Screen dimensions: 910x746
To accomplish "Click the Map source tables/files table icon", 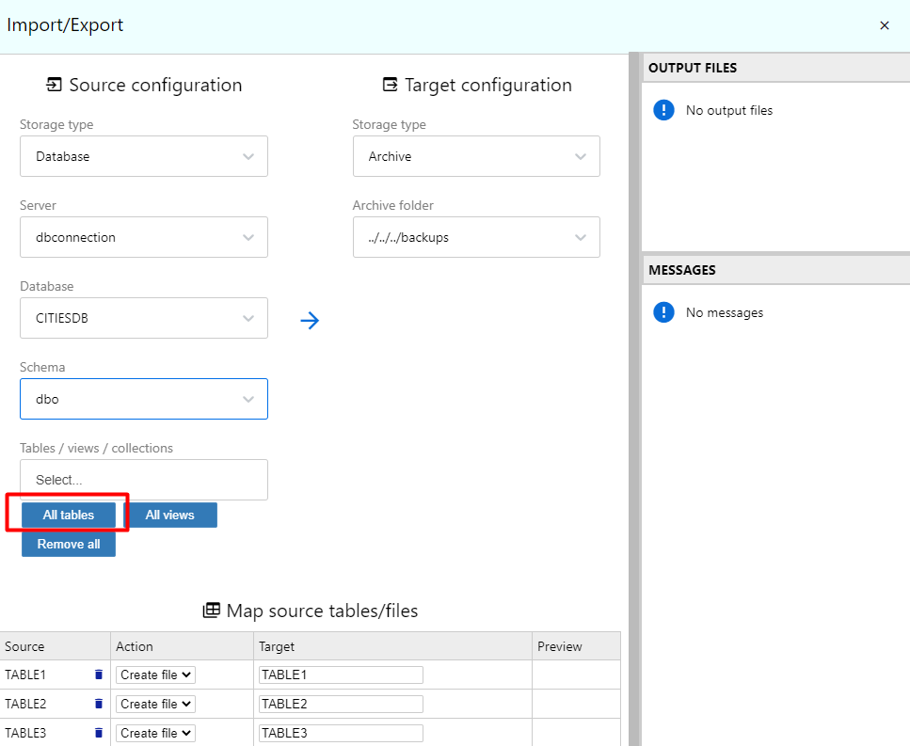I will pyautogui.click(x=211, y=610).
